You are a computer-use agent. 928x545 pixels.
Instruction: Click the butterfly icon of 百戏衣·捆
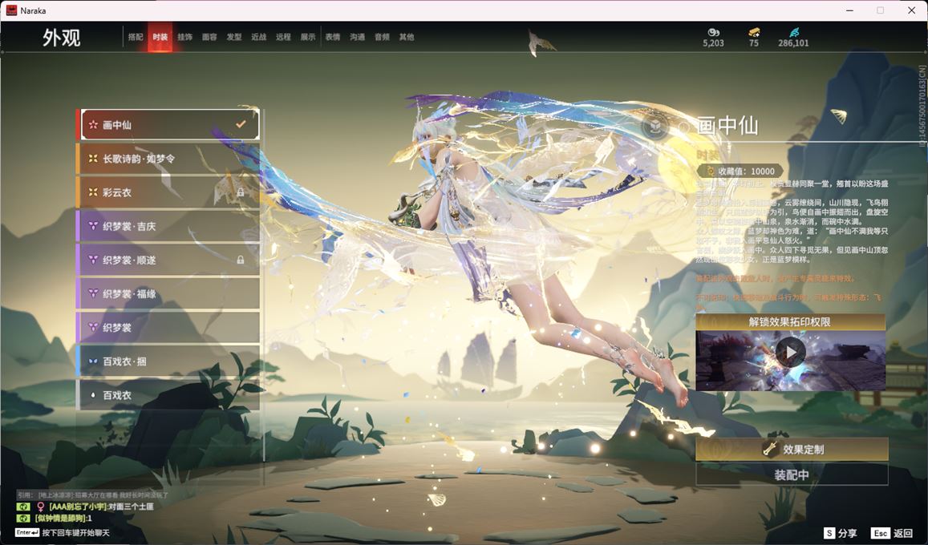[93, 361]
